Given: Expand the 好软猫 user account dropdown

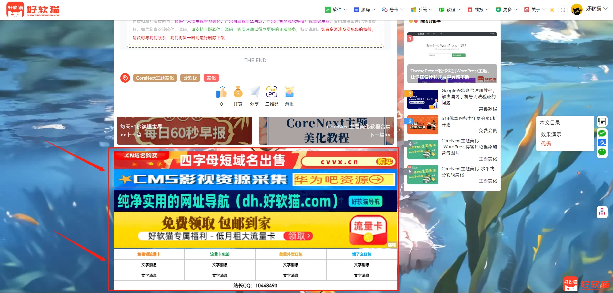Looking at the screenshot, I should tap(597, 9).
